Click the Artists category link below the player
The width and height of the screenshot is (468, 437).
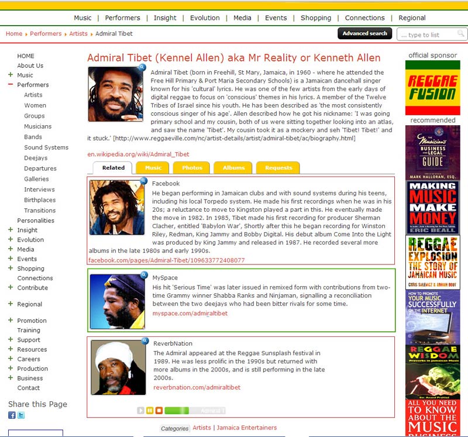[201, 428]
